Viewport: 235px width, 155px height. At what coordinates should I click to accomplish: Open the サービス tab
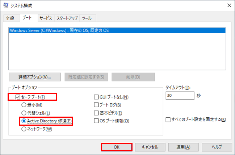(x=46, y=18)
